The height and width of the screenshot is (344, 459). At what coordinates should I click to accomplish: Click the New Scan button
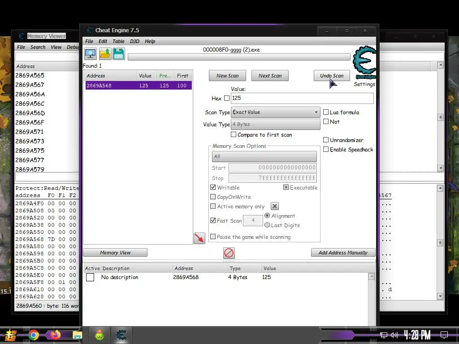pos(227,76)
